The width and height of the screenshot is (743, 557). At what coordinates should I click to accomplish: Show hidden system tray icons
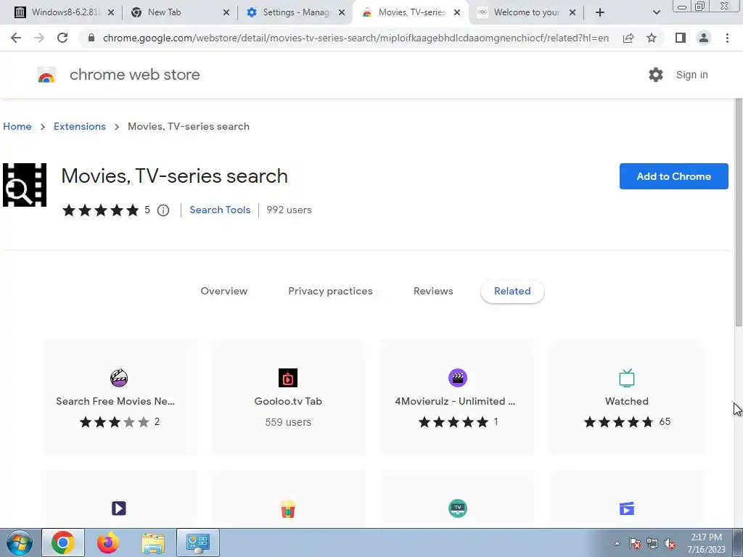click(617, 543)
